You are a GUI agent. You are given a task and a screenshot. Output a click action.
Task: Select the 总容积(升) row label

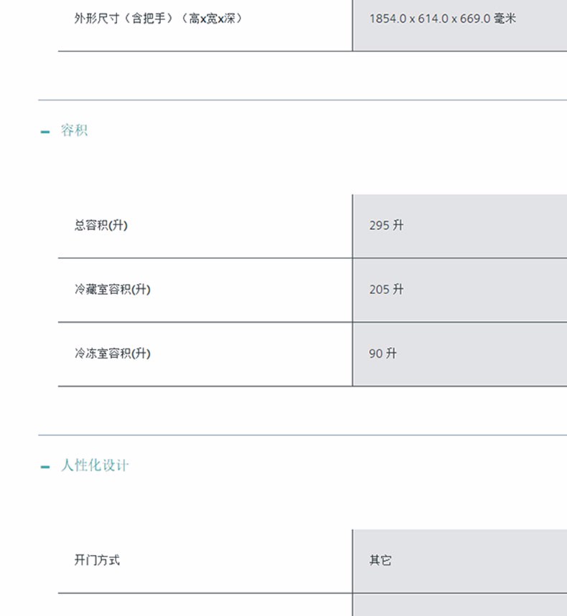(x=100, y=225)
